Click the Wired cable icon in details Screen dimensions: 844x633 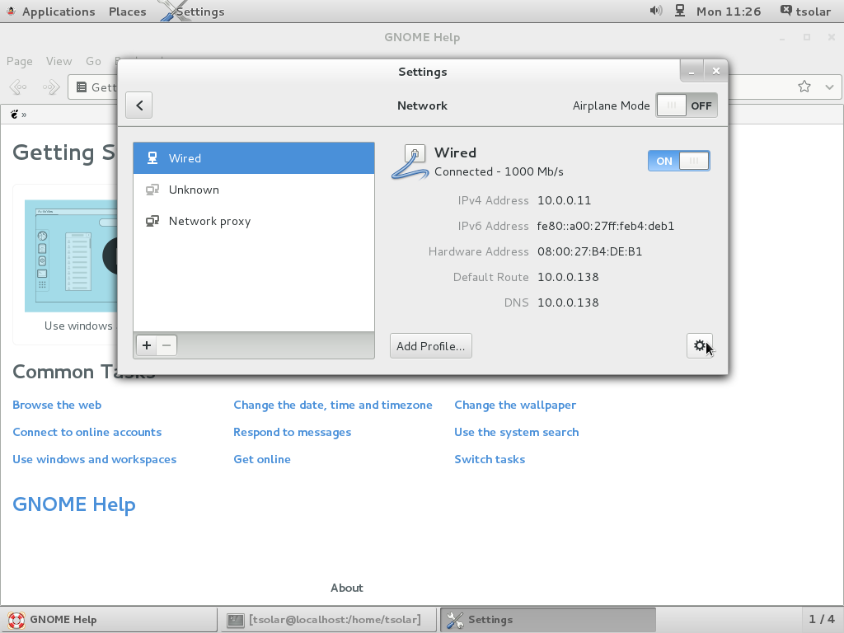[410, 162]
